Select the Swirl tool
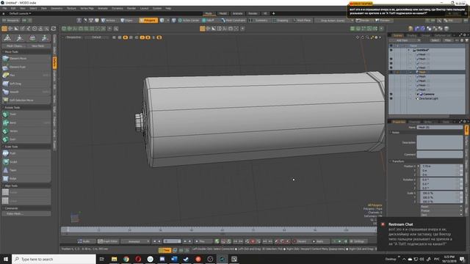Screen dimensions: 470x264 26,139
